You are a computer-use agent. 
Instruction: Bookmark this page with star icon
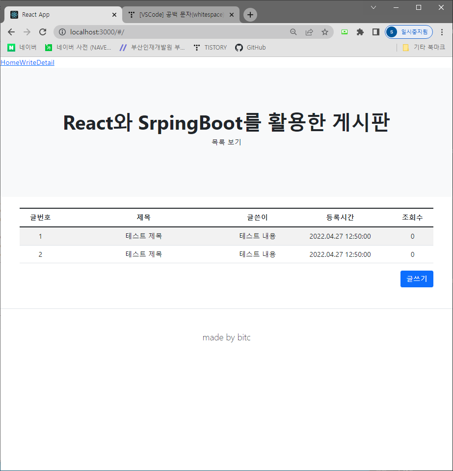click(x=325, y=32)
